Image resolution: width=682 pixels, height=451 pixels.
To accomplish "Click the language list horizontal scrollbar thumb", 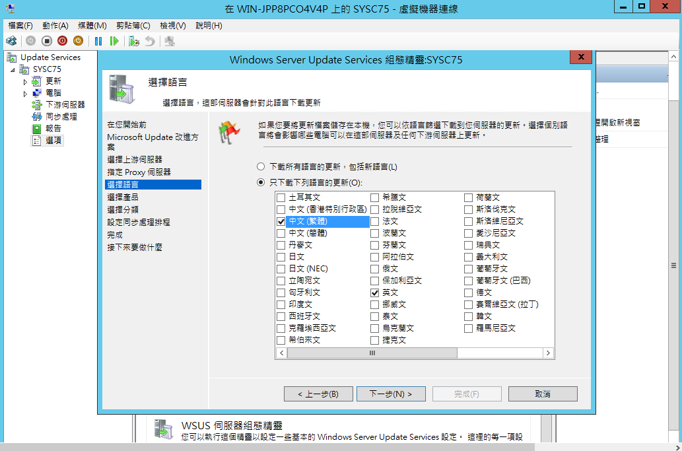I will (372, 353).
